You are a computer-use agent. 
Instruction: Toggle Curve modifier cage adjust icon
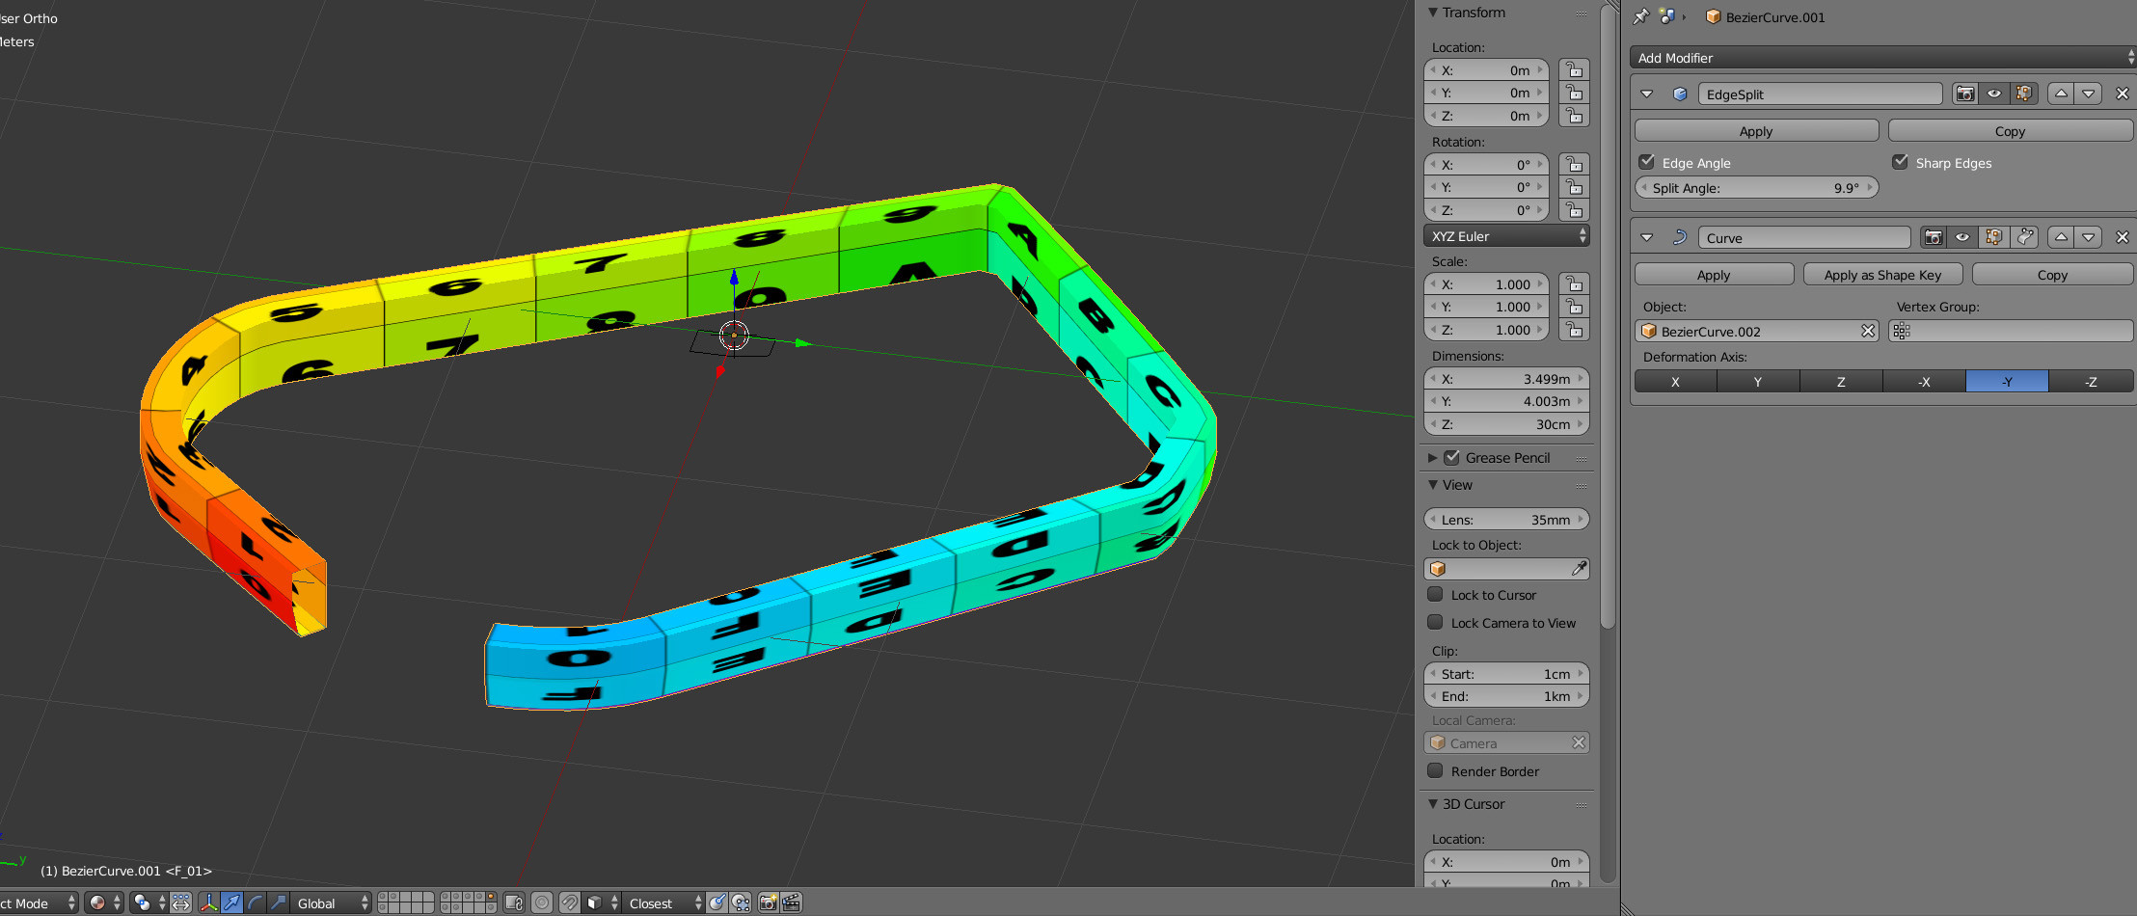pyautogui.click(x=2025, y=237)
